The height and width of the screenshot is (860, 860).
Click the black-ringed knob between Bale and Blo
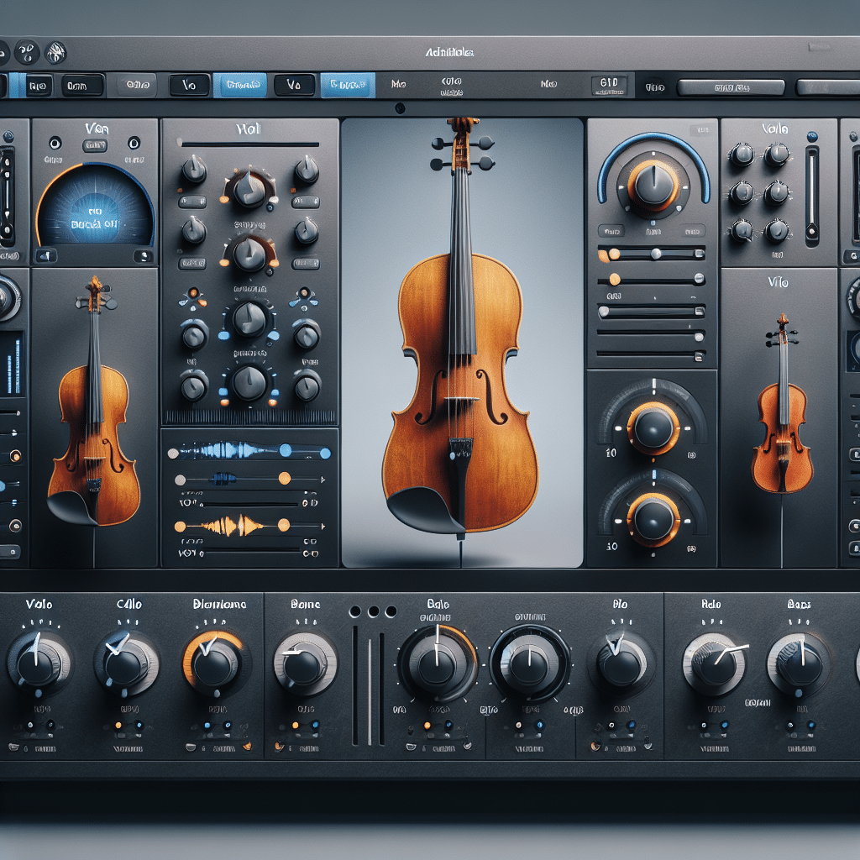[530, 663]
